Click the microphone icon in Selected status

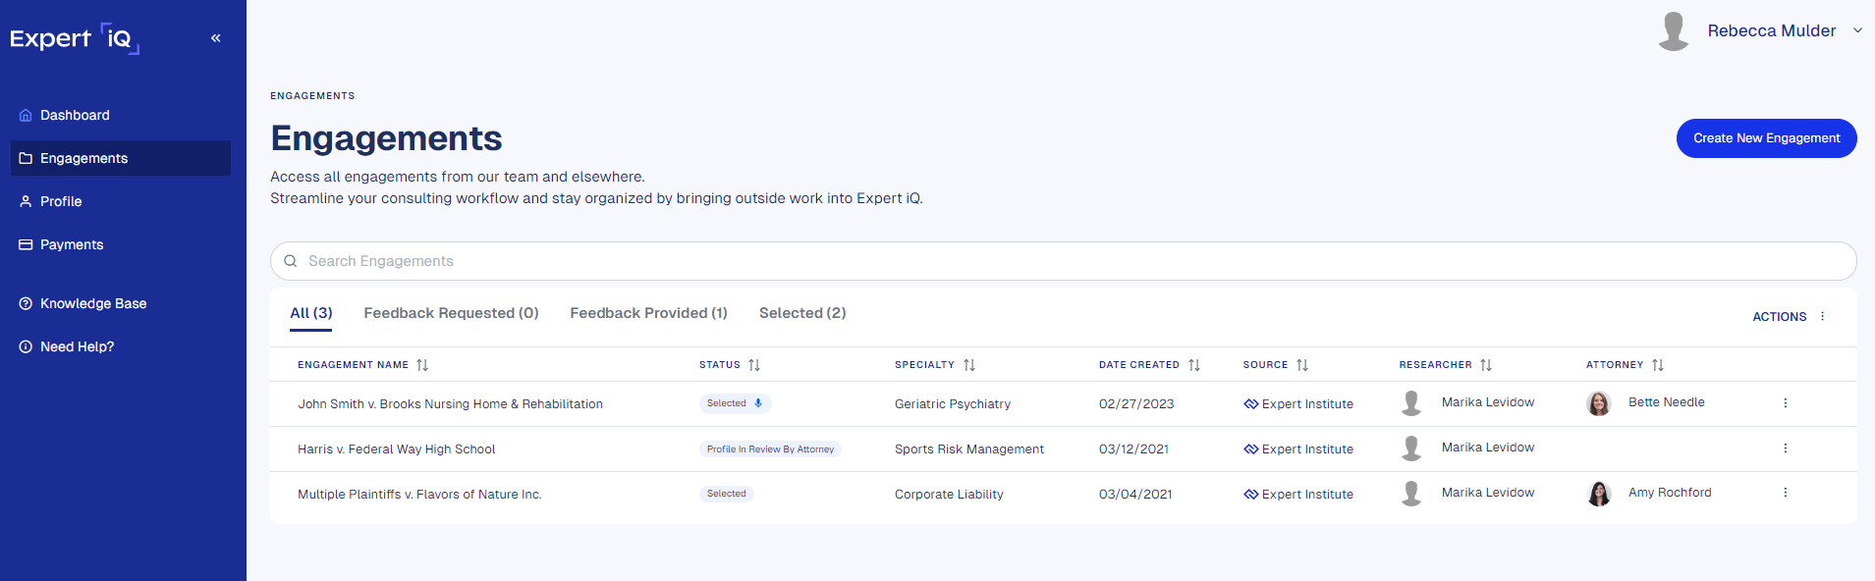click(x=758, y=403)
